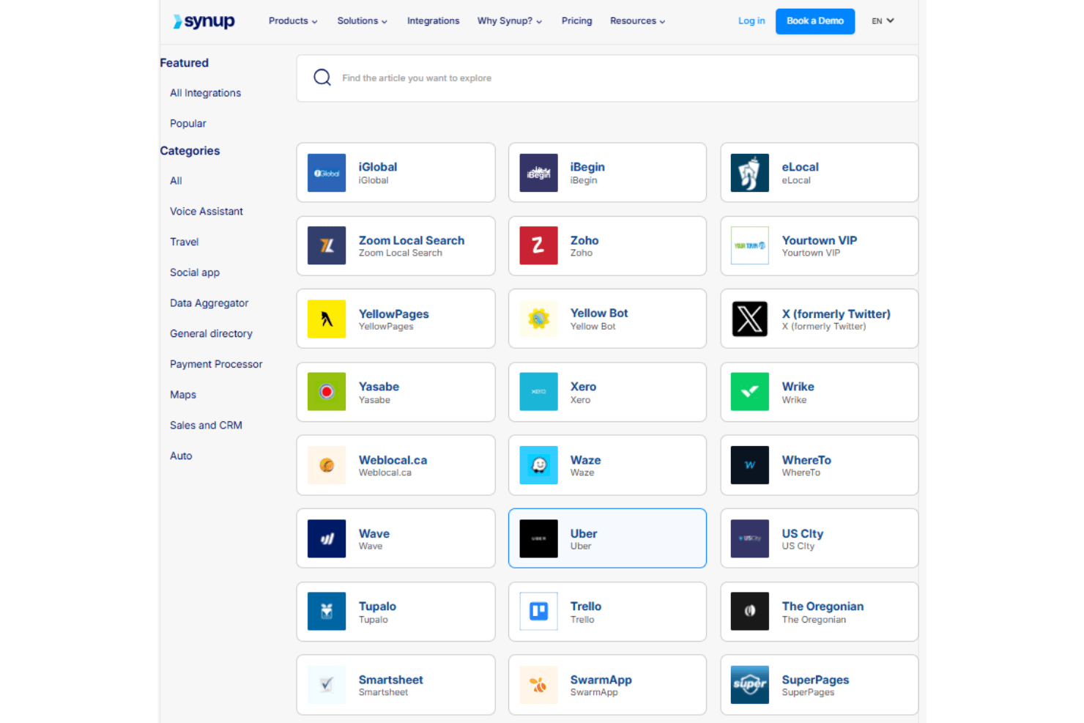Expand the Products dropdown menu
This screenshot has height=723, width=1084.
point(293,21)
